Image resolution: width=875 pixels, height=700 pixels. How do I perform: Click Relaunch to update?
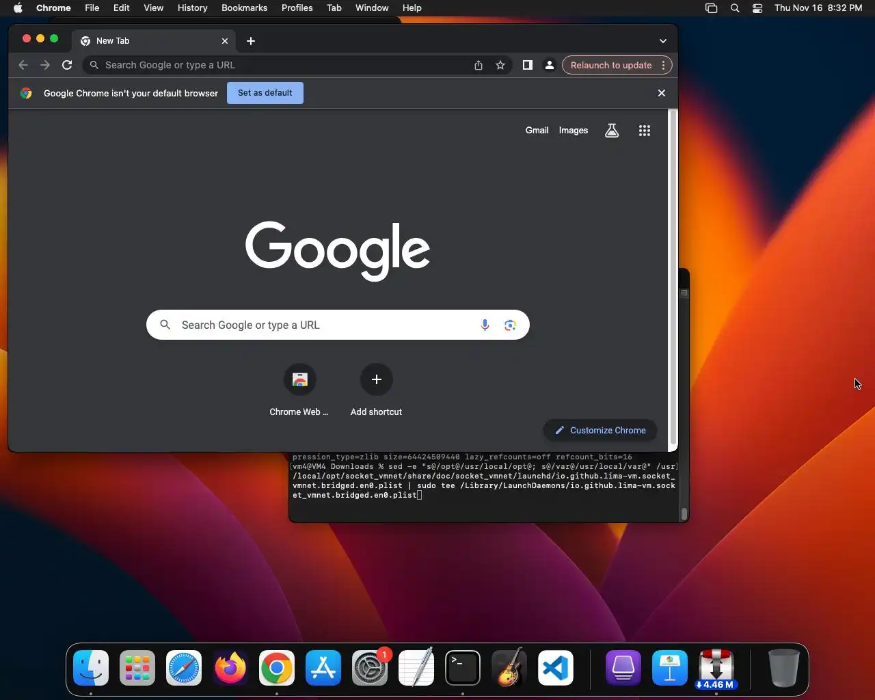pos(611,65)
